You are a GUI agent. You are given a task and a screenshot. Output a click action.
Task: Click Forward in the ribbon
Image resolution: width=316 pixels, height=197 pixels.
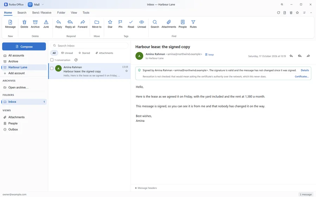coord(83,24)
